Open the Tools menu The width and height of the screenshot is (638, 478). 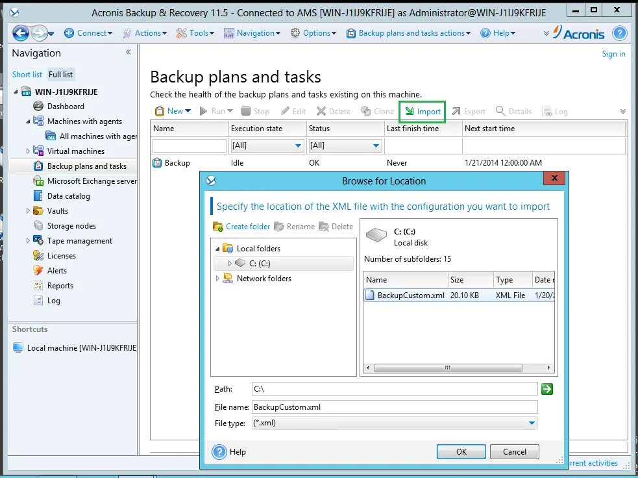tap(195, 33)
